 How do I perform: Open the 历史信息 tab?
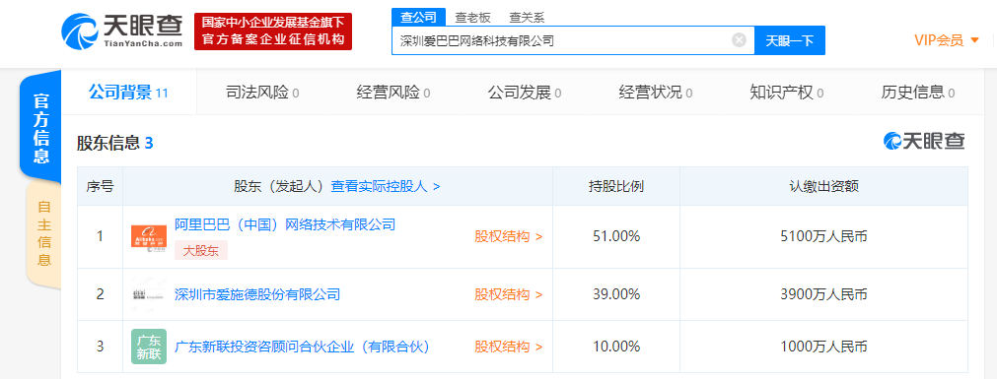(x=917, y=93)
